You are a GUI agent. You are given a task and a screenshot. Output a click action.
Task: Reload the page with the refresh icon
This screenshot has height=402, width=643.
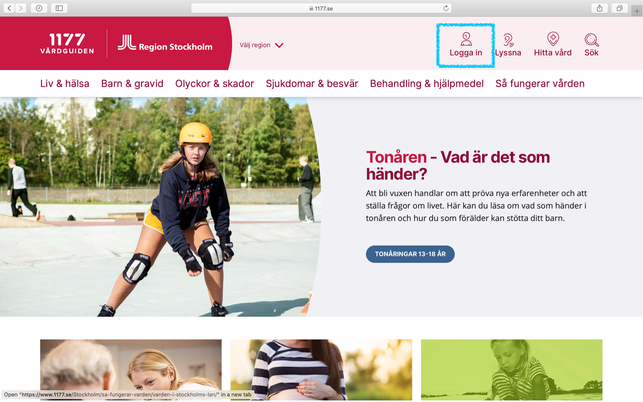pos(446,8)
